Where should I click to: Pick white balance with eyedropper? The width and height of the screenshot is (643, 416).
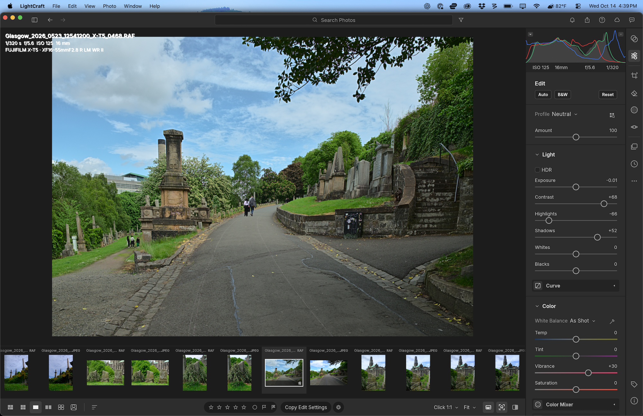612,321
